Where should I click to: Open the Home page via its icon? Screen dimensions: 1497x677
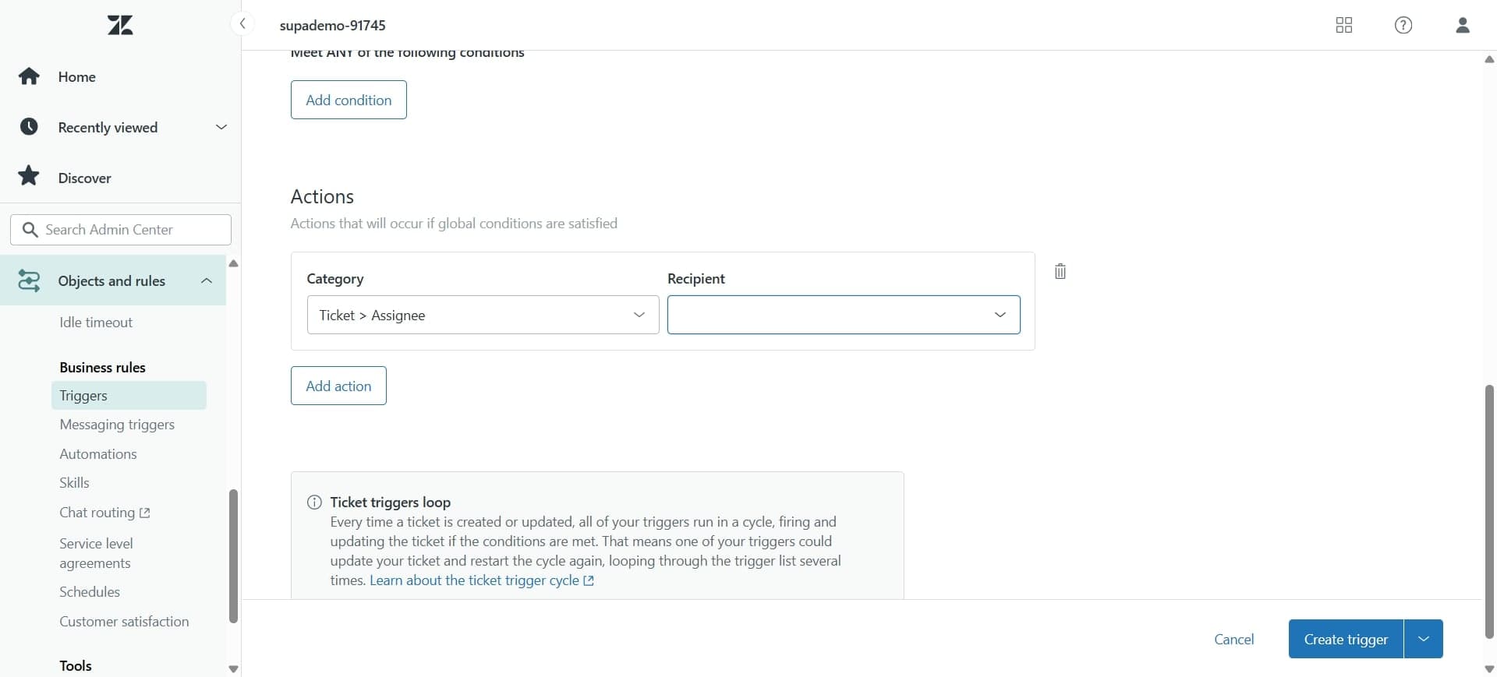pos(29,76)
